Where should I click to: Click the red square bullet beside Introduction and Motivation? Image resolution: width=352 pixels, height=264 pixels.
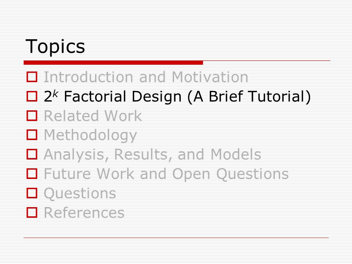(x=32, y=77)
